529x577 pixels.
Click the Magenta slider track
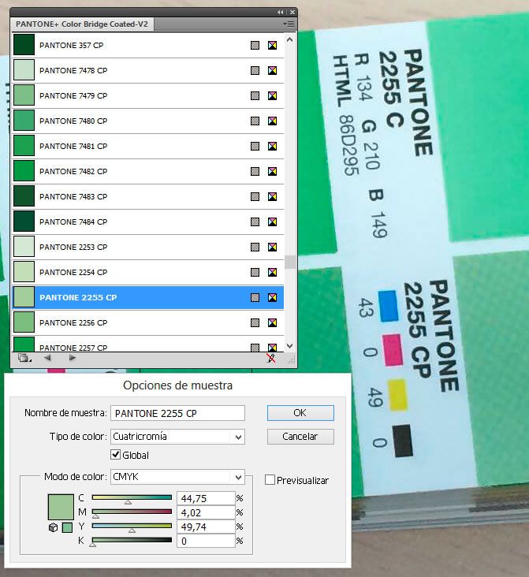pyautogui.click(x=132, y=512)
